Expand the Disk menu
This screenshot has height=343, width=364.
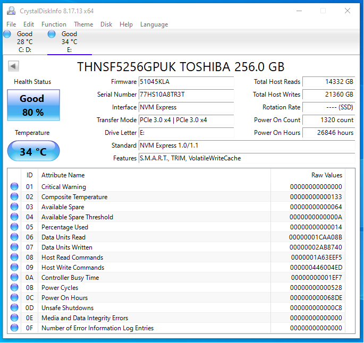coord(106,24)
